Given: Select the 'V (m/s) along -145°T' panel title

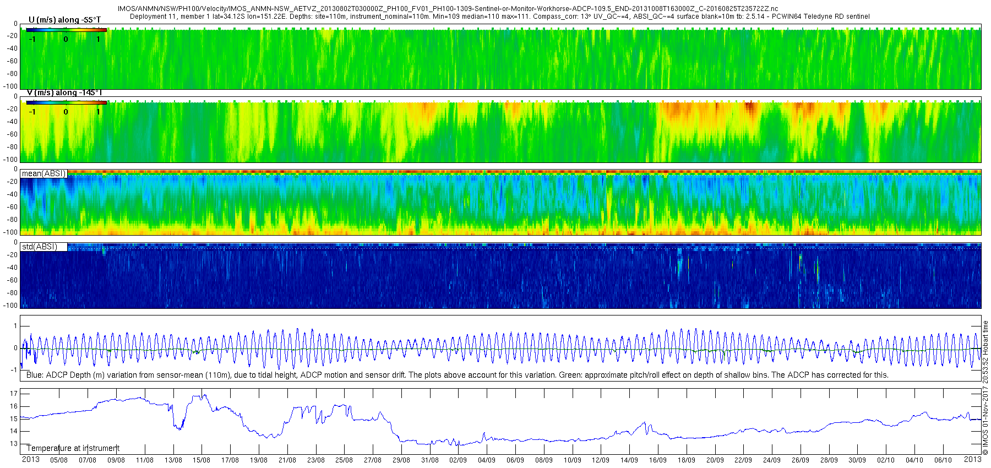Looking at the screenshot, I should [64, 92].
